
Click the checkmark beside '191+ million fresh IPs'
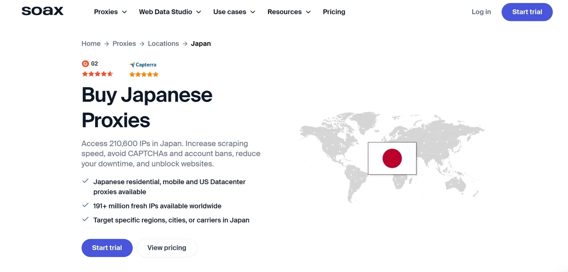(x=85, y=205)
